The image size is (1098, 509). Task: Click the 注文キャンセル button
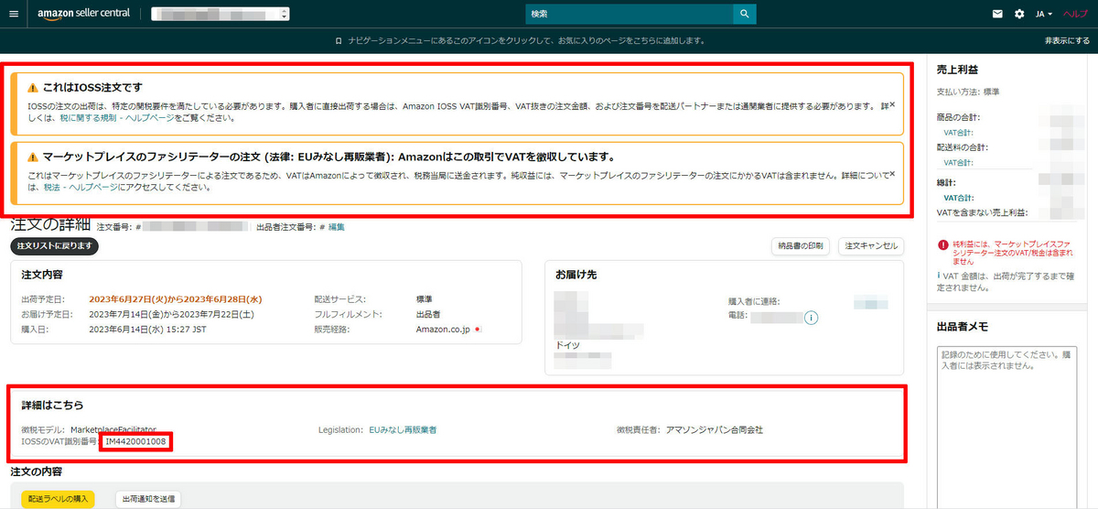click(871, 246)
